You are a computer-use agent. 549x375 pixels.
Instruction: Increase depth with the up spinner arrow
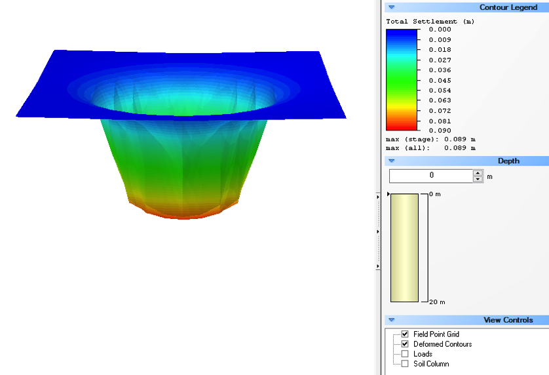[478, 173]
